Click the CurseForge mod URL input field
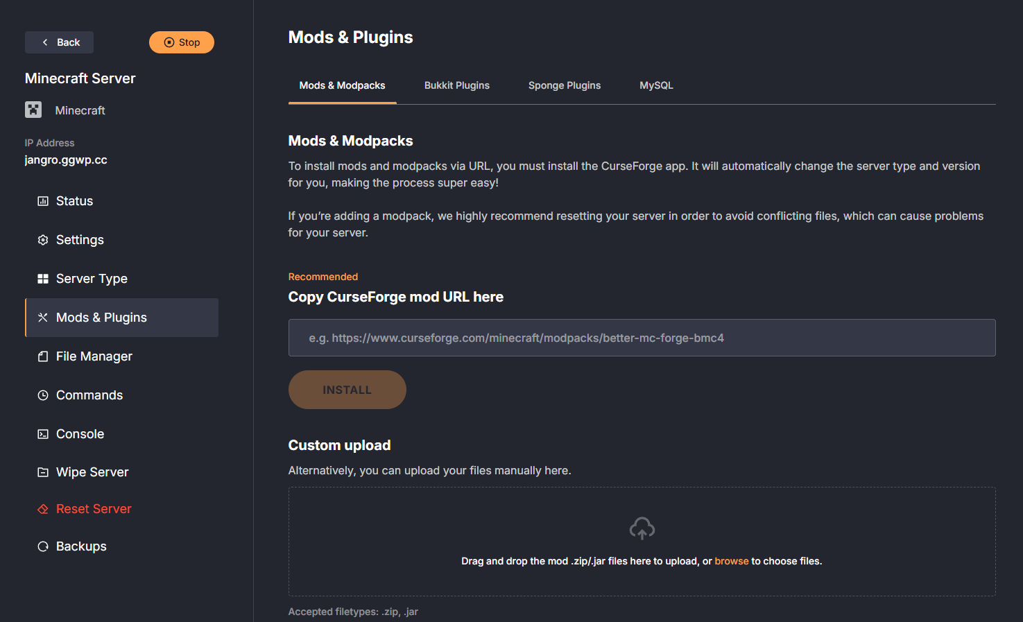The width and height of the screenshot is (1023, 622). click(x=642, y=338)
